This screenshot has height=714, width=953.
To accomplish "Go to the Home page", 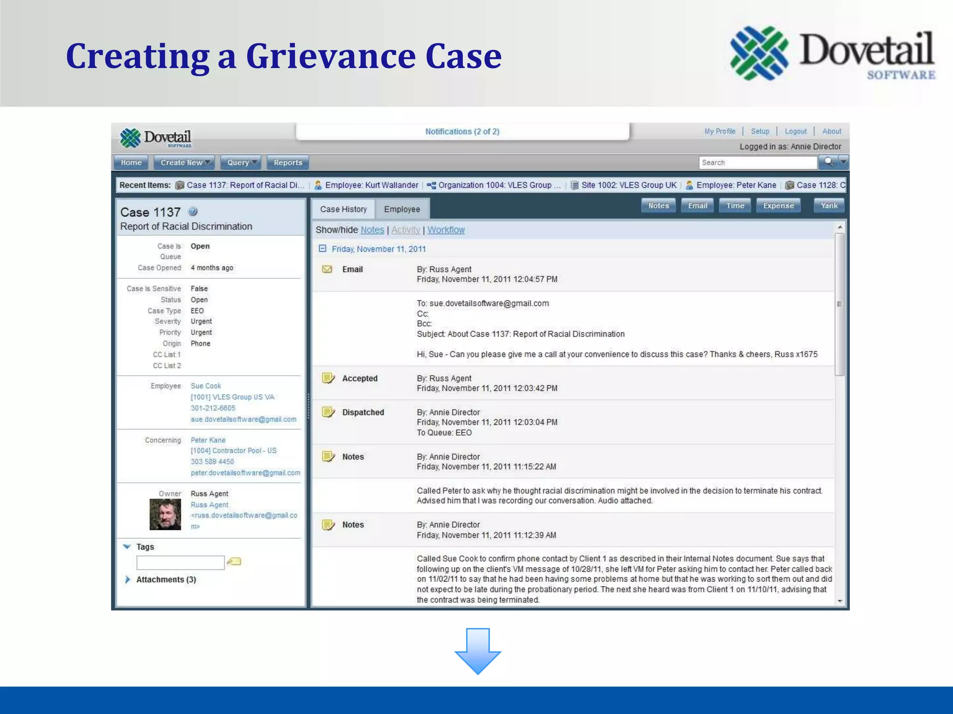I will [x=131, y=162].
